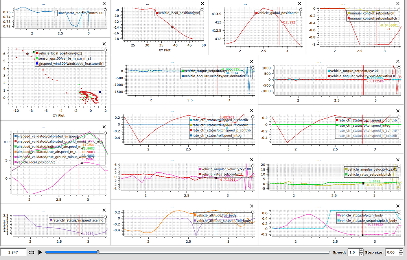Toggle vehicle_angular_velocity/xyz_derivative.00 legend entry

pyautogui.click(x=216, y=76)
